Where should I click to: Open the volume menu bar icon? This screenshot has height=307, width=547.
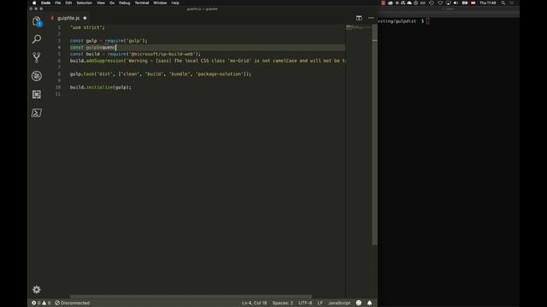point(456,3)
